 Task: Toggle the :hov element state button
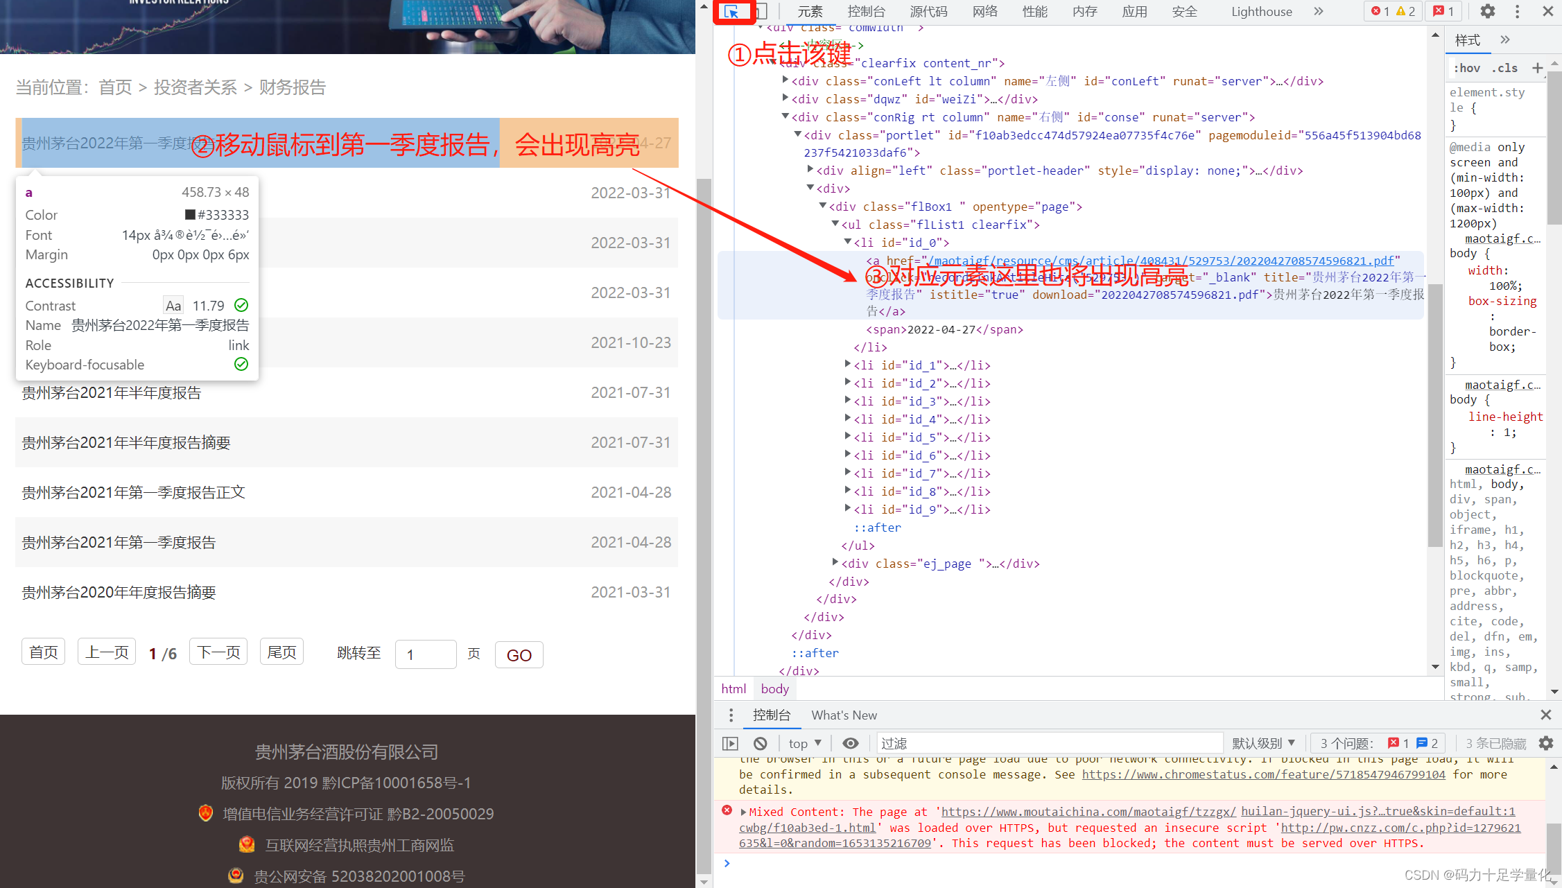pos(1466,68)
